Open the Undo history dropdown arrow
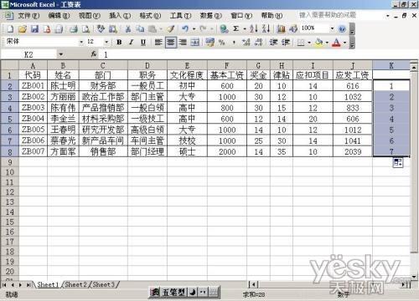The width and height of the screenshot is (419, 301). 194,28
